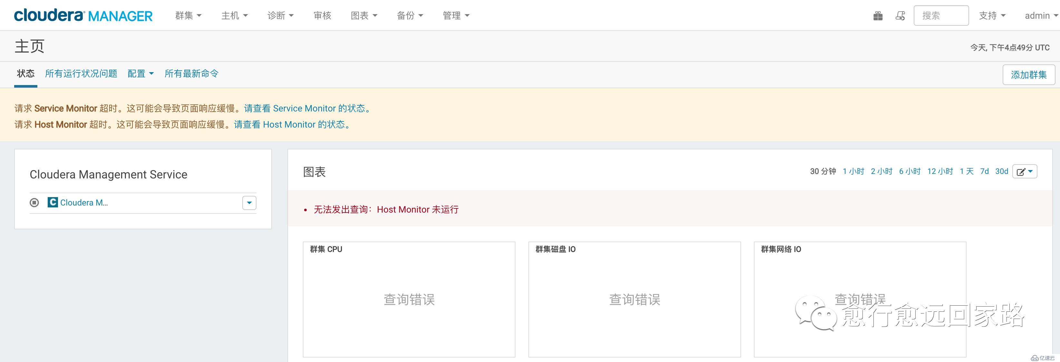Open the chart edit pencil dropdown

[x=1025, y=172]
